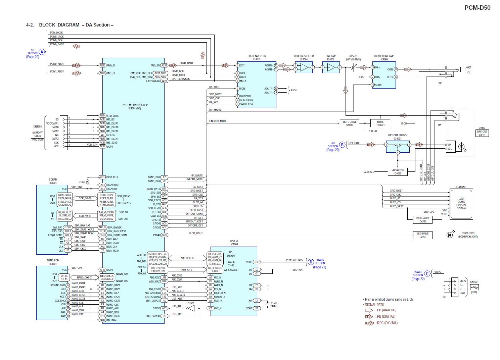Click the circled A AD-section connector

tap(42, 52)
